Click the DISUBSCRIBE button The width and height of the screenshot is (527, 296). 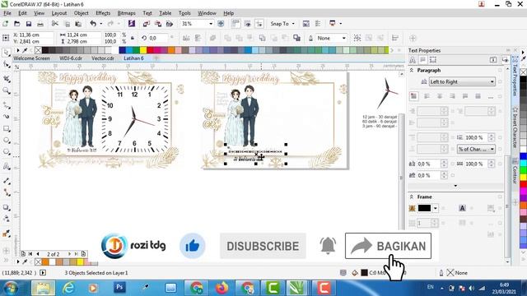click(263, 246)
